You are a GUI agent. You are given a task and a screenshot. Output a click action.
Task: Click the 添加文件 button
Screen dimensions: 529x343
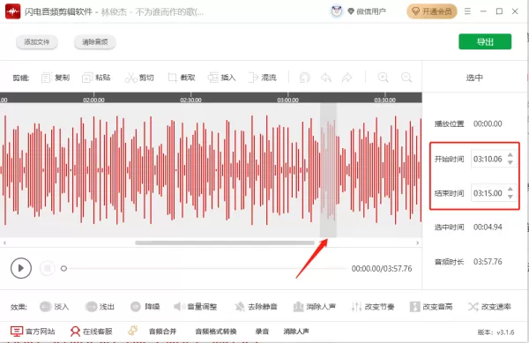(x=37, y=42)
